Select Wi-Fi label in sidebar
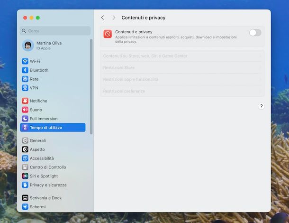Viewport: 289px width, 223px height. [x=35, y=61]
